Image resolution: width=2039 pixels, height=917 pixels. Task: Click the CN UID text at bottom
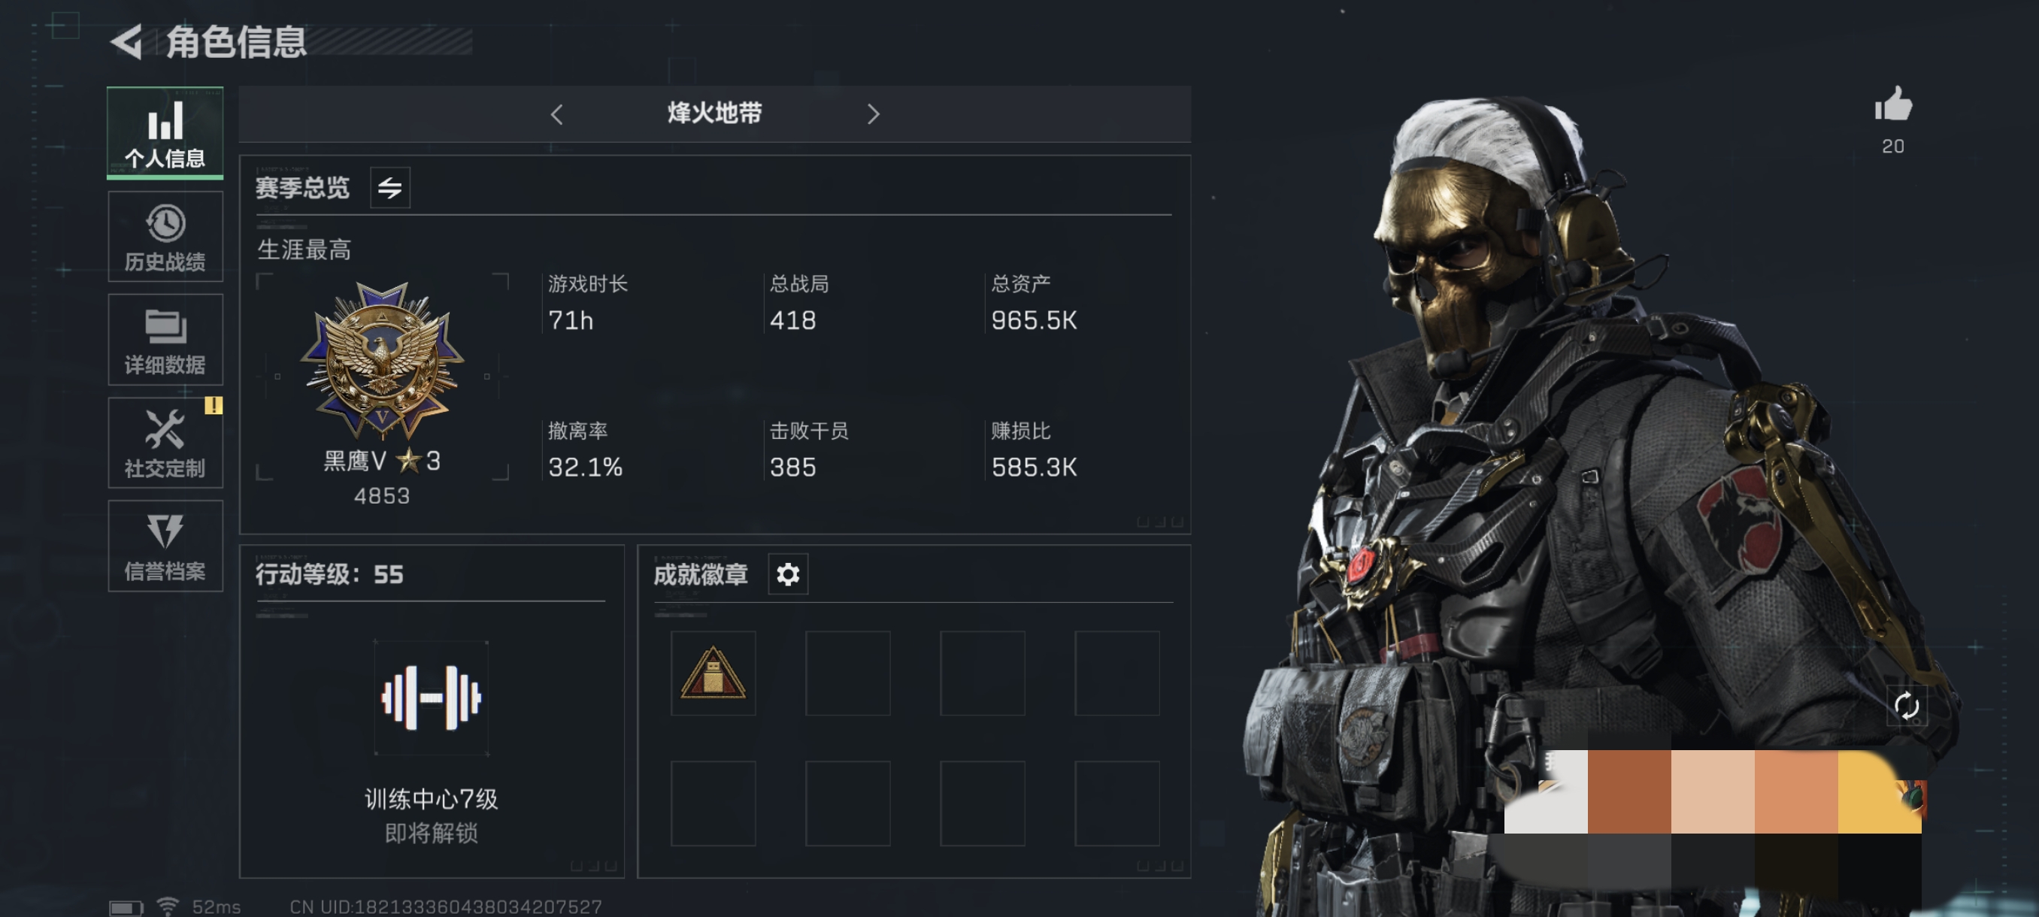446,906
